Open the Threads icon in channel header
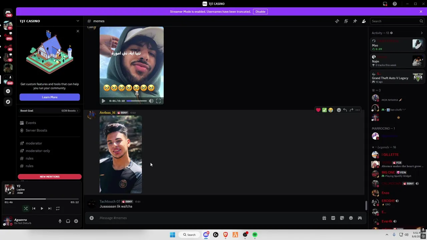Viewport: 427px width, 240px height. pyautogui.click(x=337, y=21)
